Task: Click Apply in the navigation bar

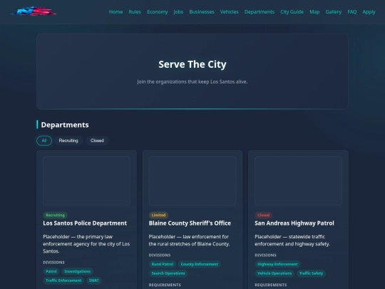Action: coord(369,12)
